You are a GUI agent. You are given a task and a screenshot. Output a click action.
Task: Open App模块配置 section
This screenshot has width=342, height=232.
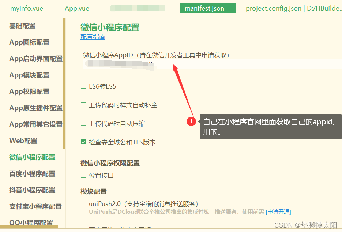(x=29, y=75)
